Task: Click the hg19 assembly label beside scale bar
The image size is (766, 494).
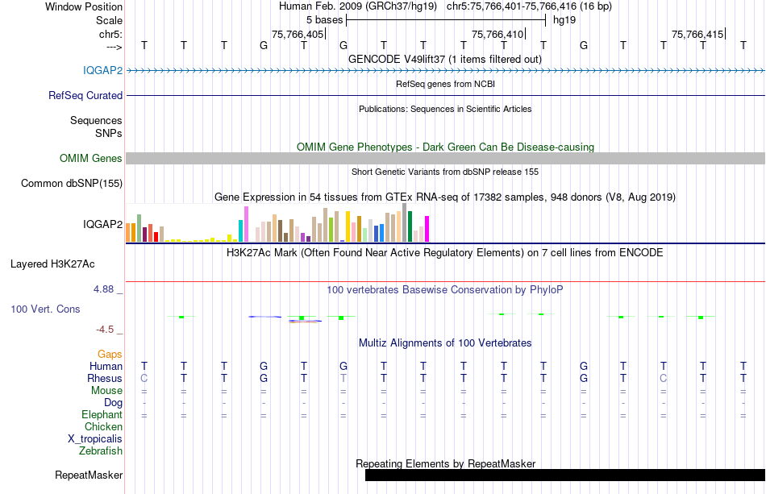Action: click(x=564, y=20)
